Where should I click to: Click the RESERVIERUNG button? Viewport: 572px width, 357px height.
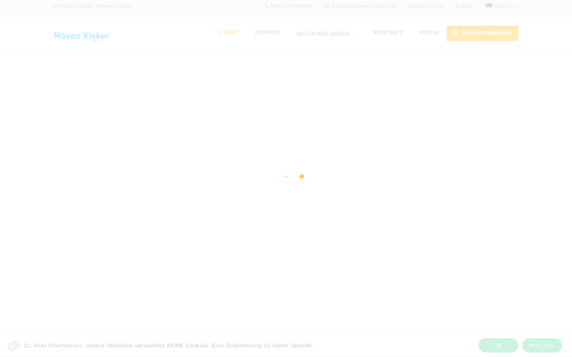pos(482,33)
